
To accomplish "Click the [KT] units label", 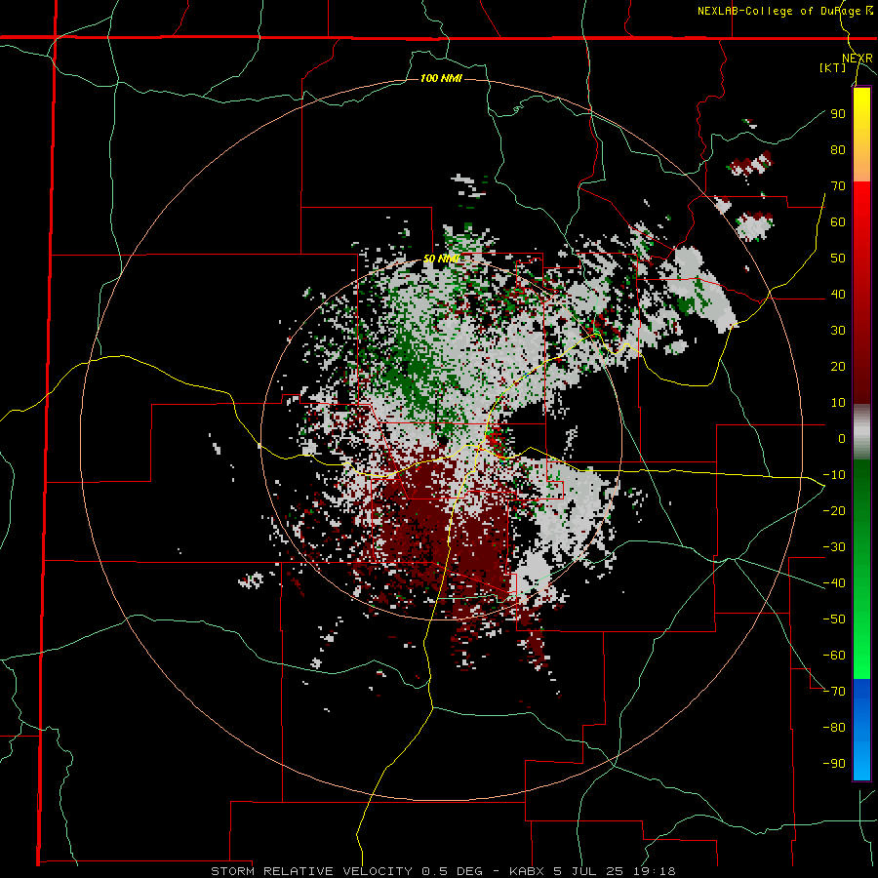I will click(833, 67).
